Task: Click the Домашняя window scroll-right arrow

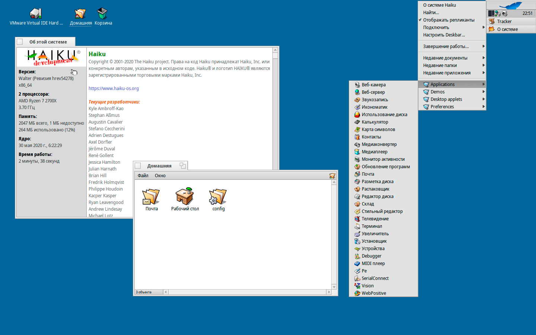Action: point(329,292)
